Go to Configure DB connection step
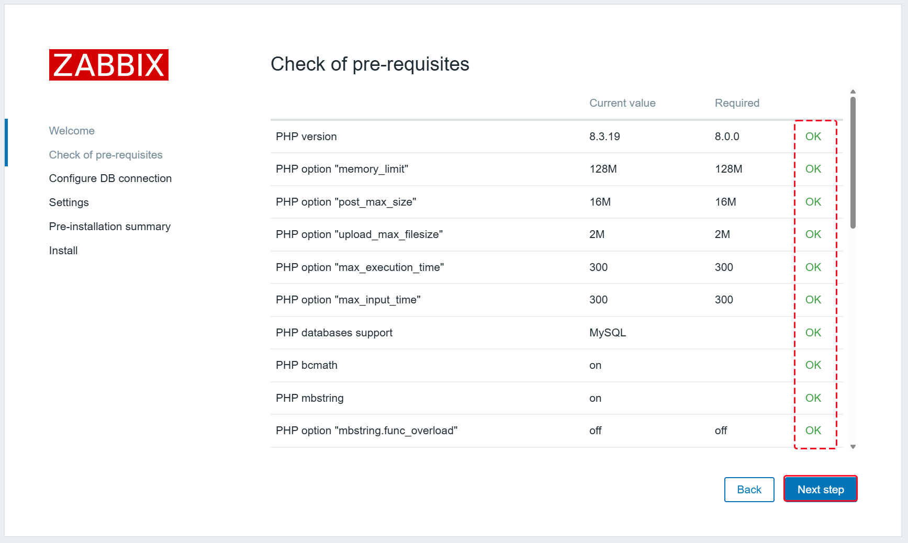This screenshot has height=543, width=908. pos(110,178)
